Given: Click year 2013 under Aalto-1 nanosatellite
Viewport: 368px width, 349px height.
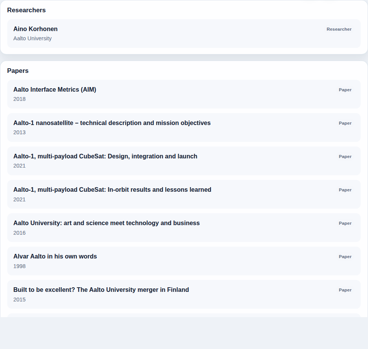Looking at the screenshot, I should coord(20,132).
